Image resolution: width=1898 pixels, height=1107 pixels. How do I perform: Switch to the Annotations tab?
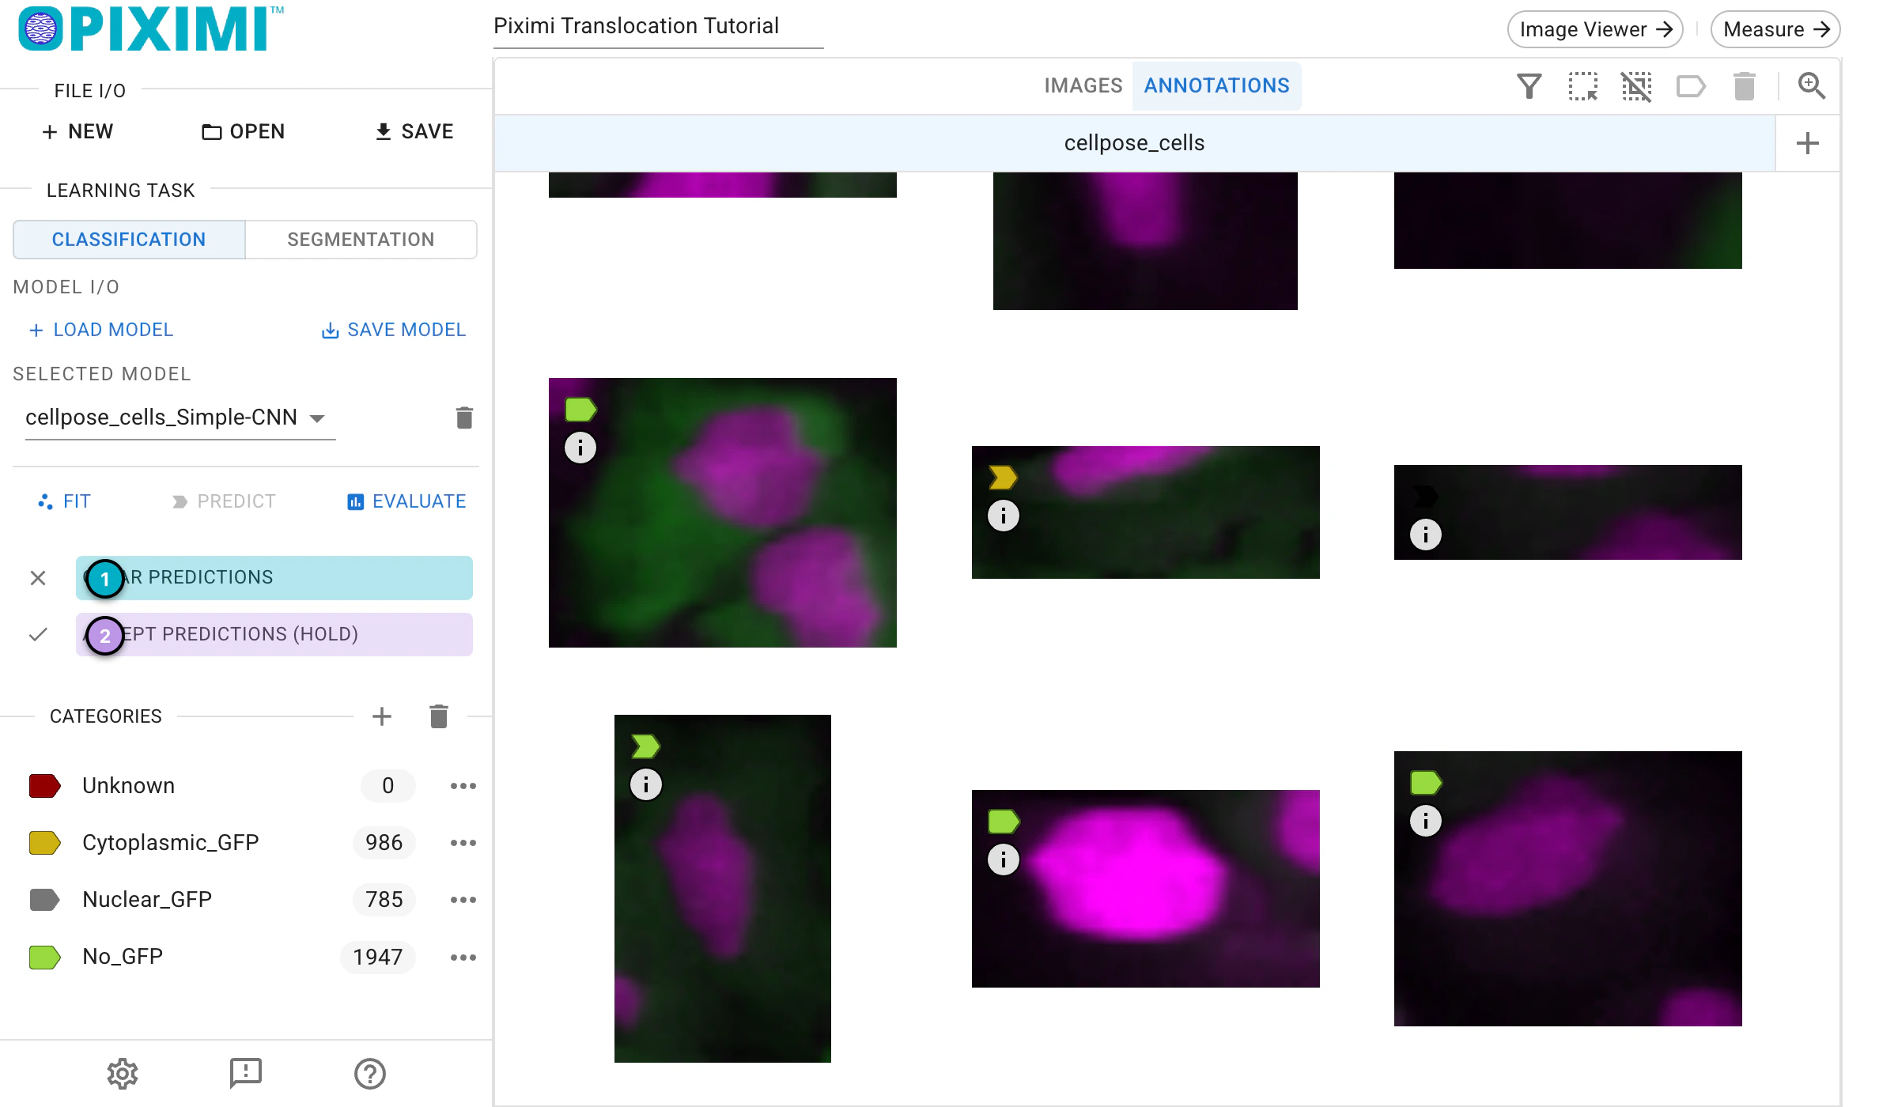(1216, 85)
